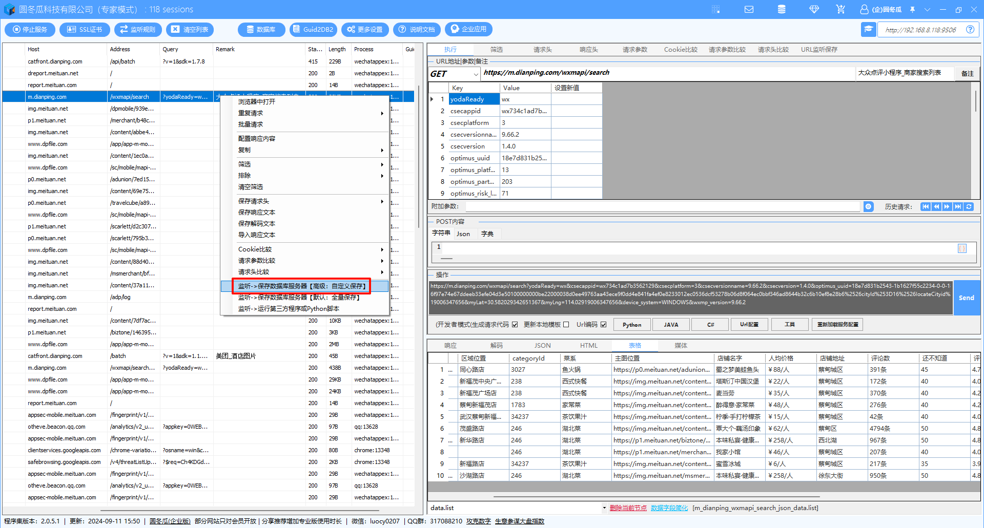This screenshot has width=984, height=528.
Task: Click the shopping cart icon
Action: point(840,9)
